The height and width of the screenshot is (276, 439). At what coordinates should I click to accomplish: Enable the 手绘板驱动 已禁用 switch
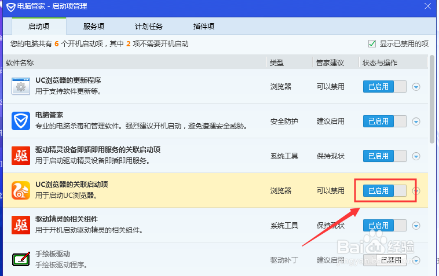coord(385,260)
